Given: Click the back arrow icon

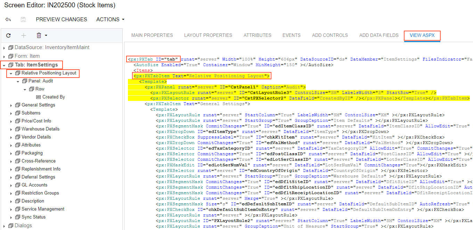Looking at the screenshot, I should coord(8,19).
